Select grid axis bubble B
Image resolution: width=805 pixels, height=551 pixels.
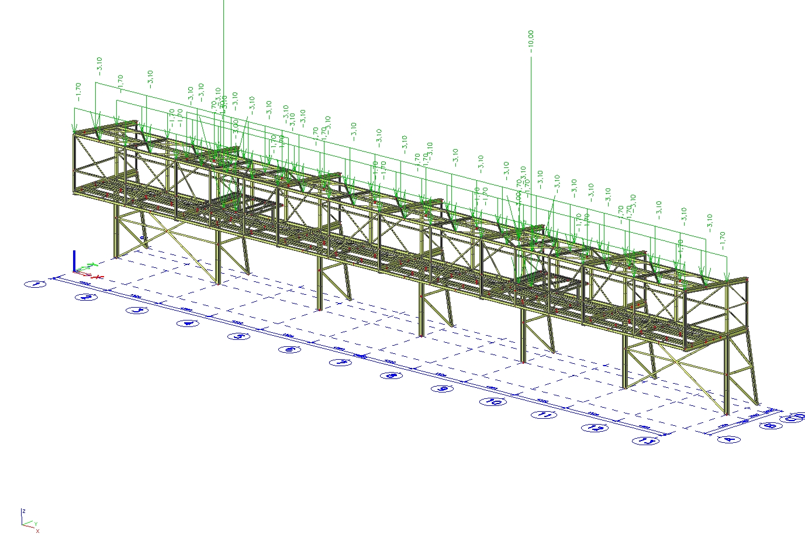click(x=771, y=425)
